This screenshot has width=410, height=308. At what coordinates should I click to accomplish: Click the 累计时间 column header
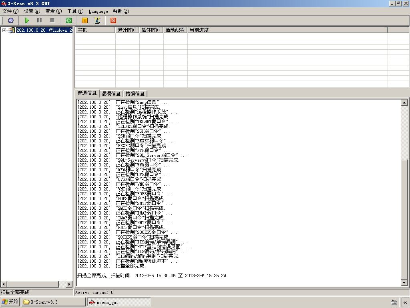coord(127,30)
